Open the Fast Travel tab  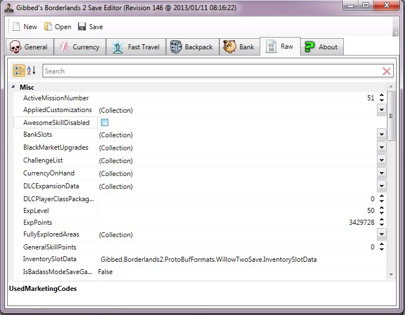pos(136,47)
